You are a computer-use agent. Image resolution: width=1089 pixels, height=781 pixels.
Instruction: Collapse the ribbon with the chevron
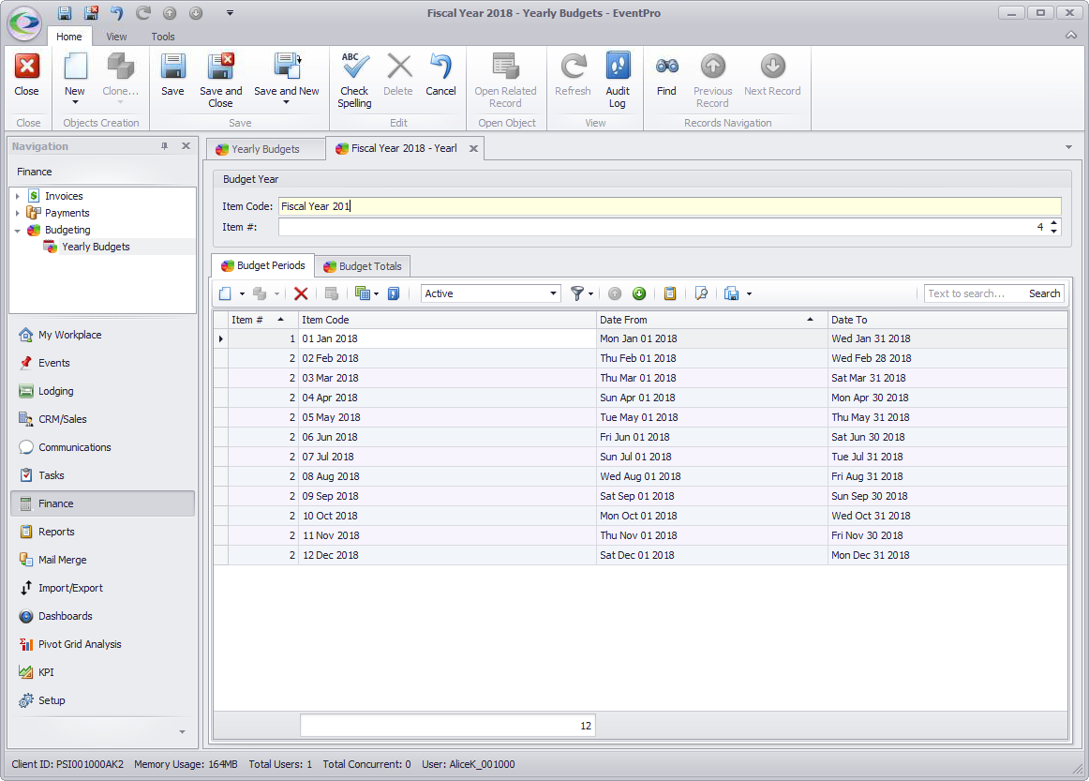tap(1070, 36)
